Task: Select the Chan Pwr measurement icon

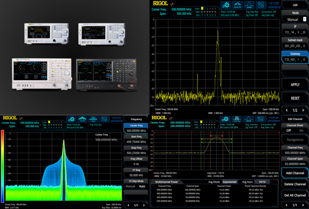Action: 237,119
